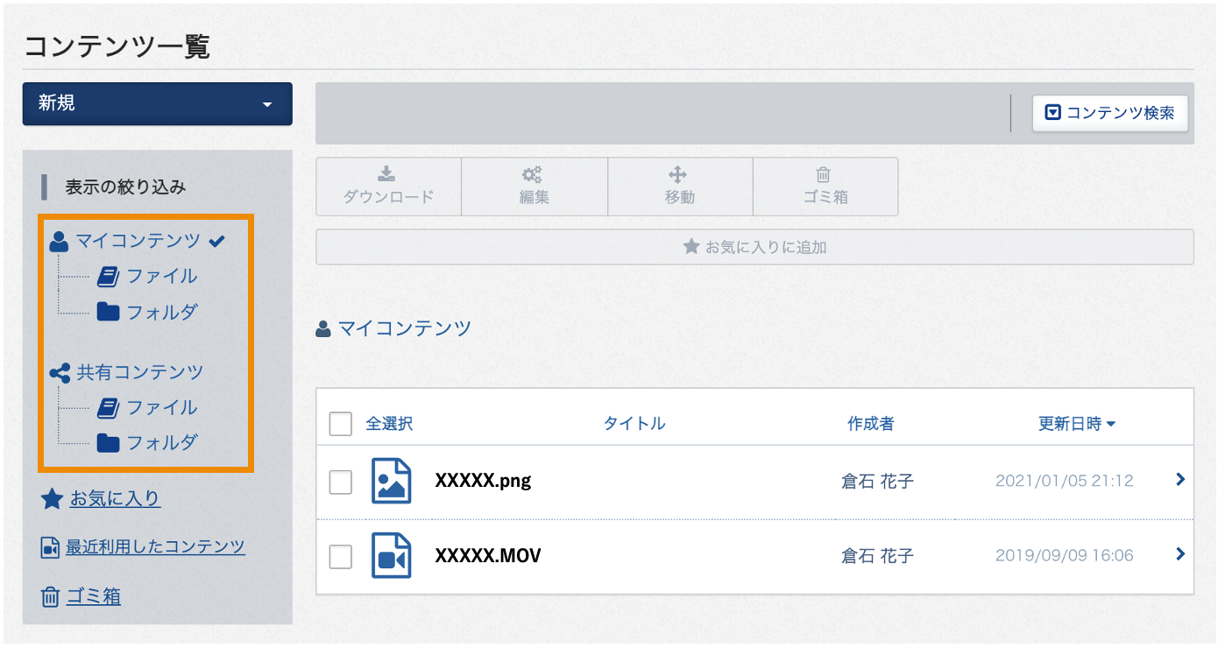The image size is (1218, 648).
Task: Click 倉石 花子 in XXXXX.MOV row
Action: coord(878,555)
